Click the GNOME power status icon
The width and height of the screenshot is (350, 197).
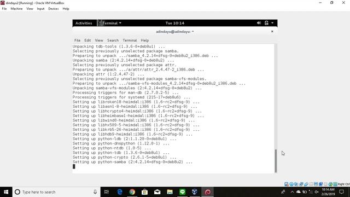point(266,23)
